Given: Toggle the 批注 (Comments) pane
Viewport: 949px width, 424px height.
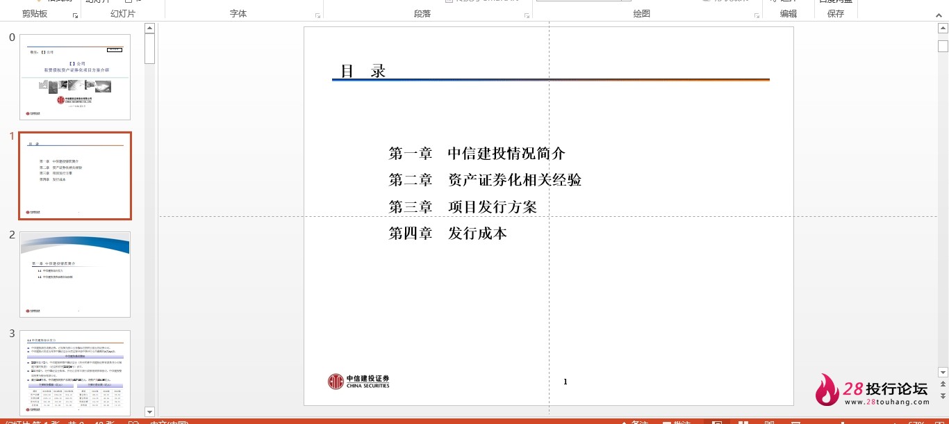Looking at the screenshot, I should [x=677, y=423].
